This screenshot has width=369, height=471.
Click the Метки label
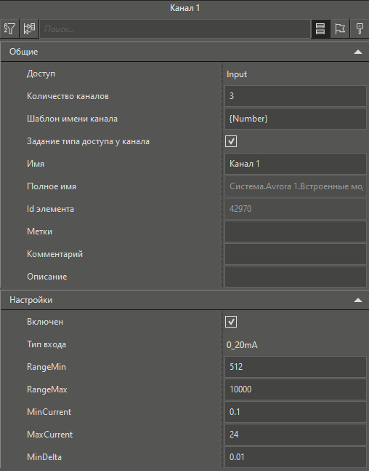click(x=39, y=231)
